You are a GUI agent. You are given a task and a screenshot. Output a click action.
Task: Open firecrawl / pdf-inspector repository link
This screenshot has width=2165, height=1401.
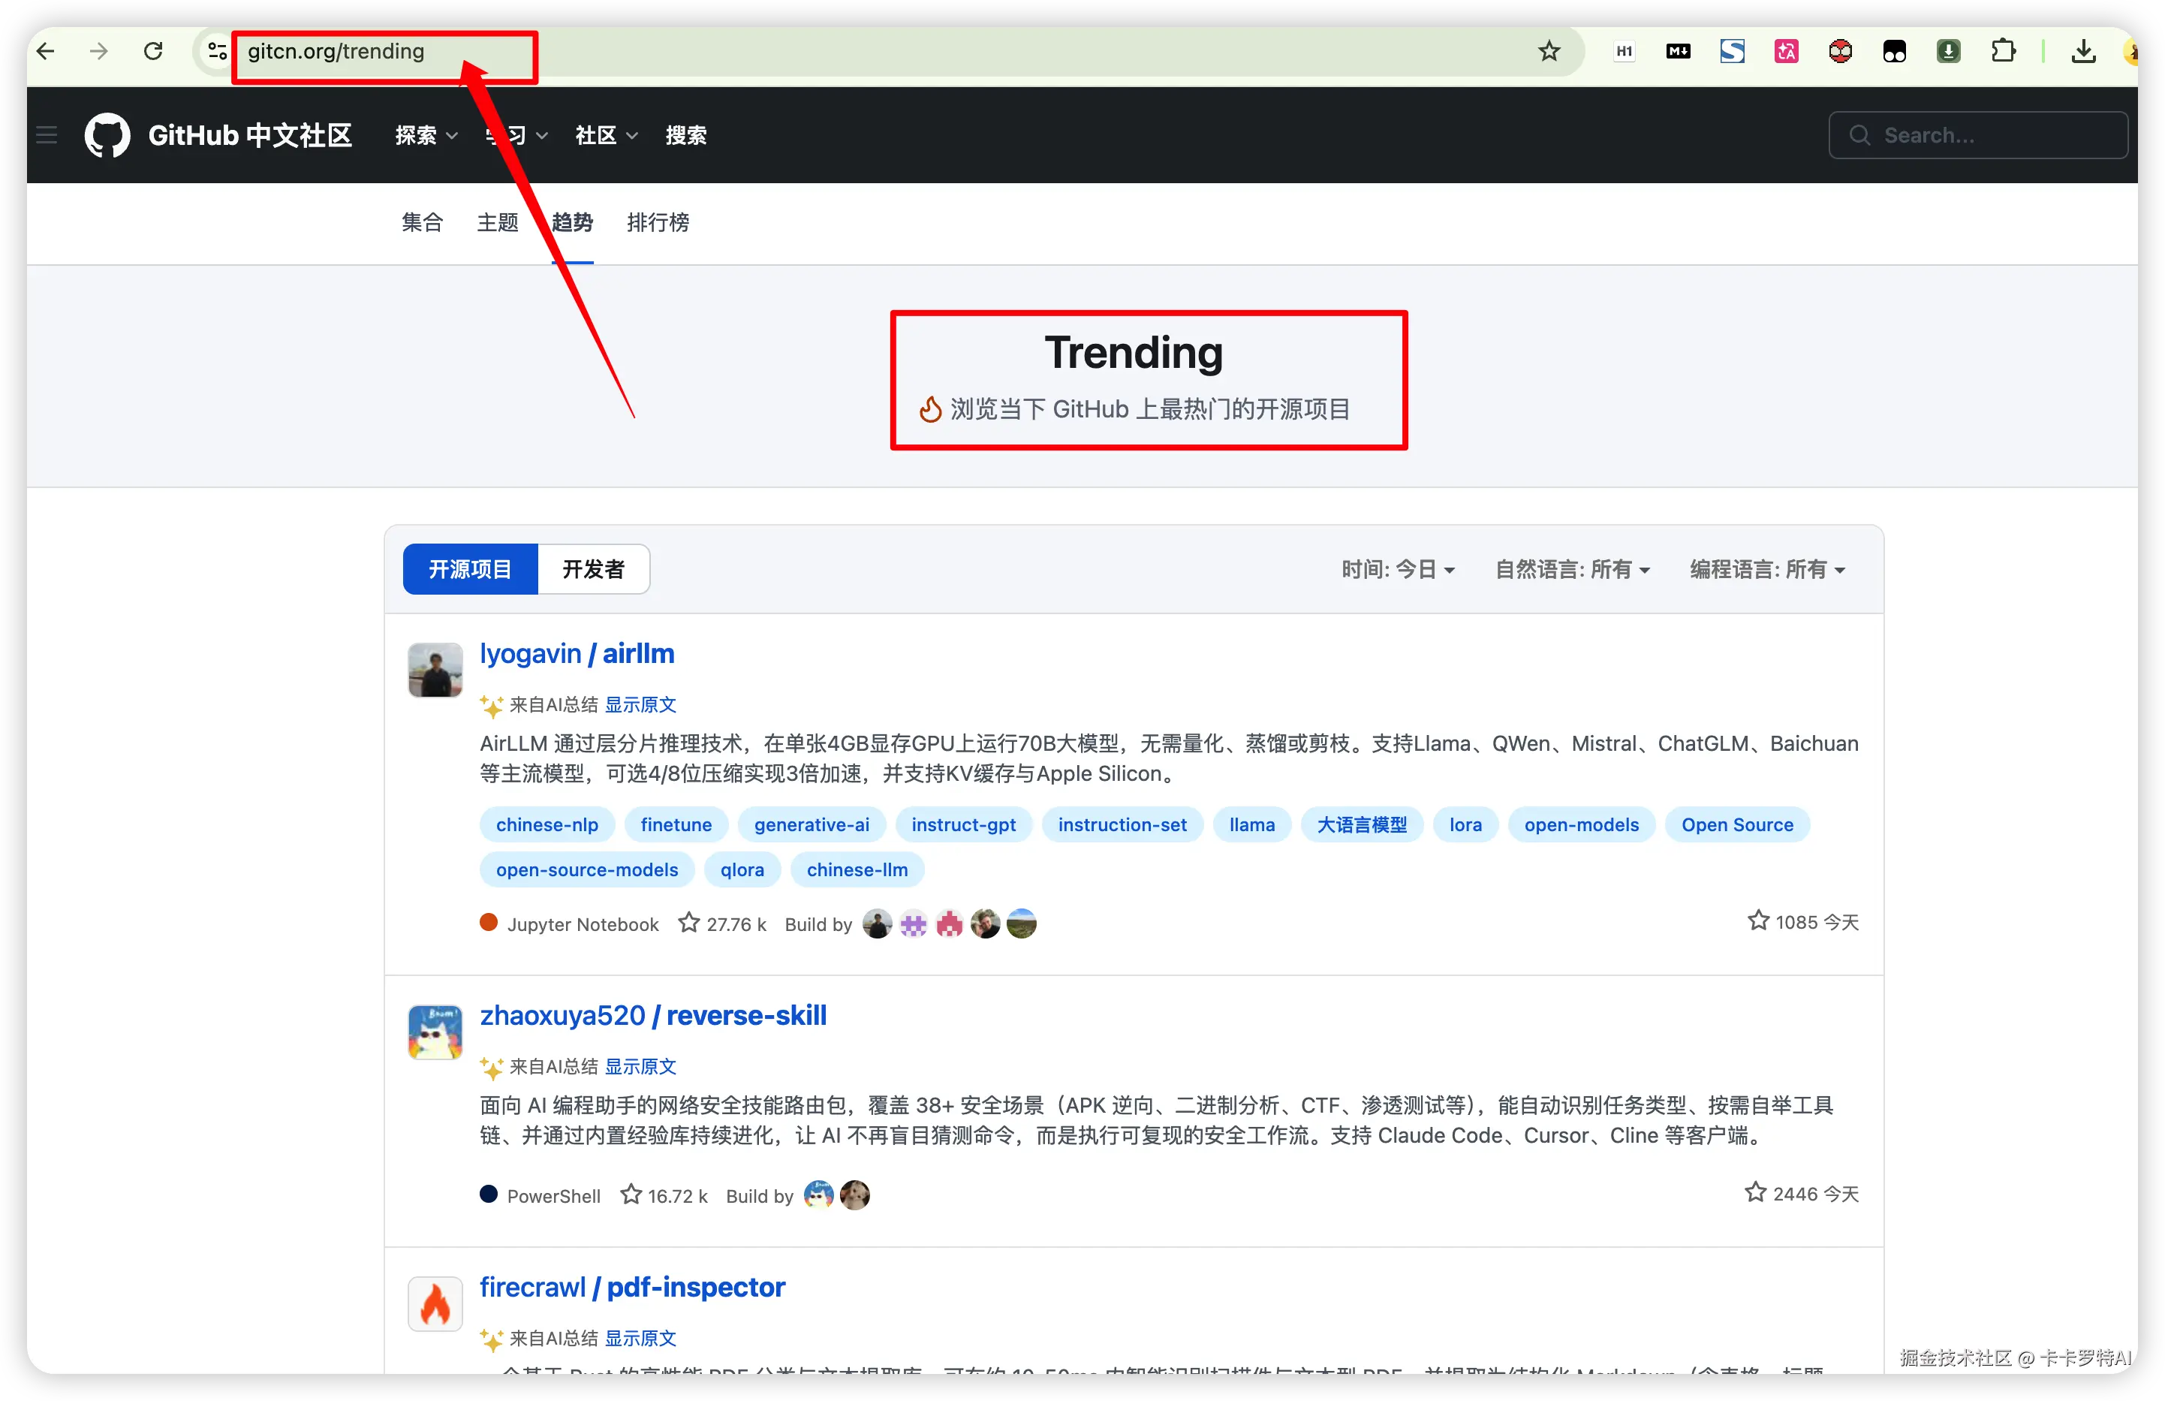point(632,1288)
